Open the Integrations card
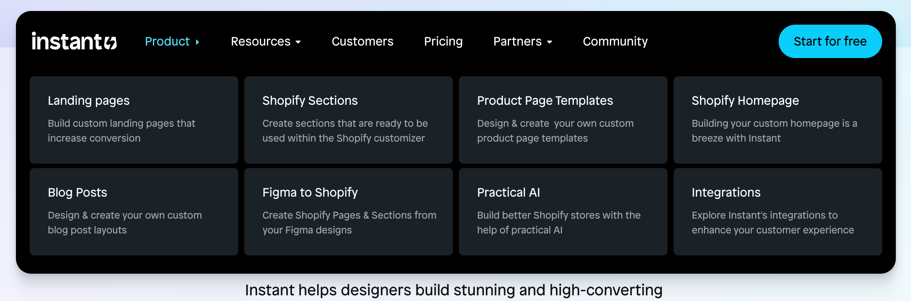The image size is (911, 301). pos(778,211)
